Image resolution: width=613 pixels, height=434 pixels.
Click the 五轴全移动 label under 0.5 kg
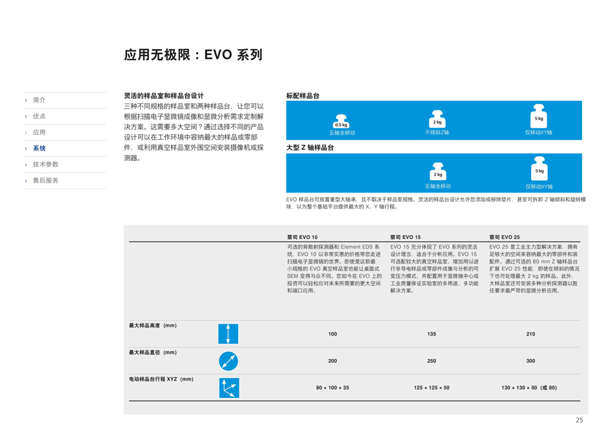342,132
